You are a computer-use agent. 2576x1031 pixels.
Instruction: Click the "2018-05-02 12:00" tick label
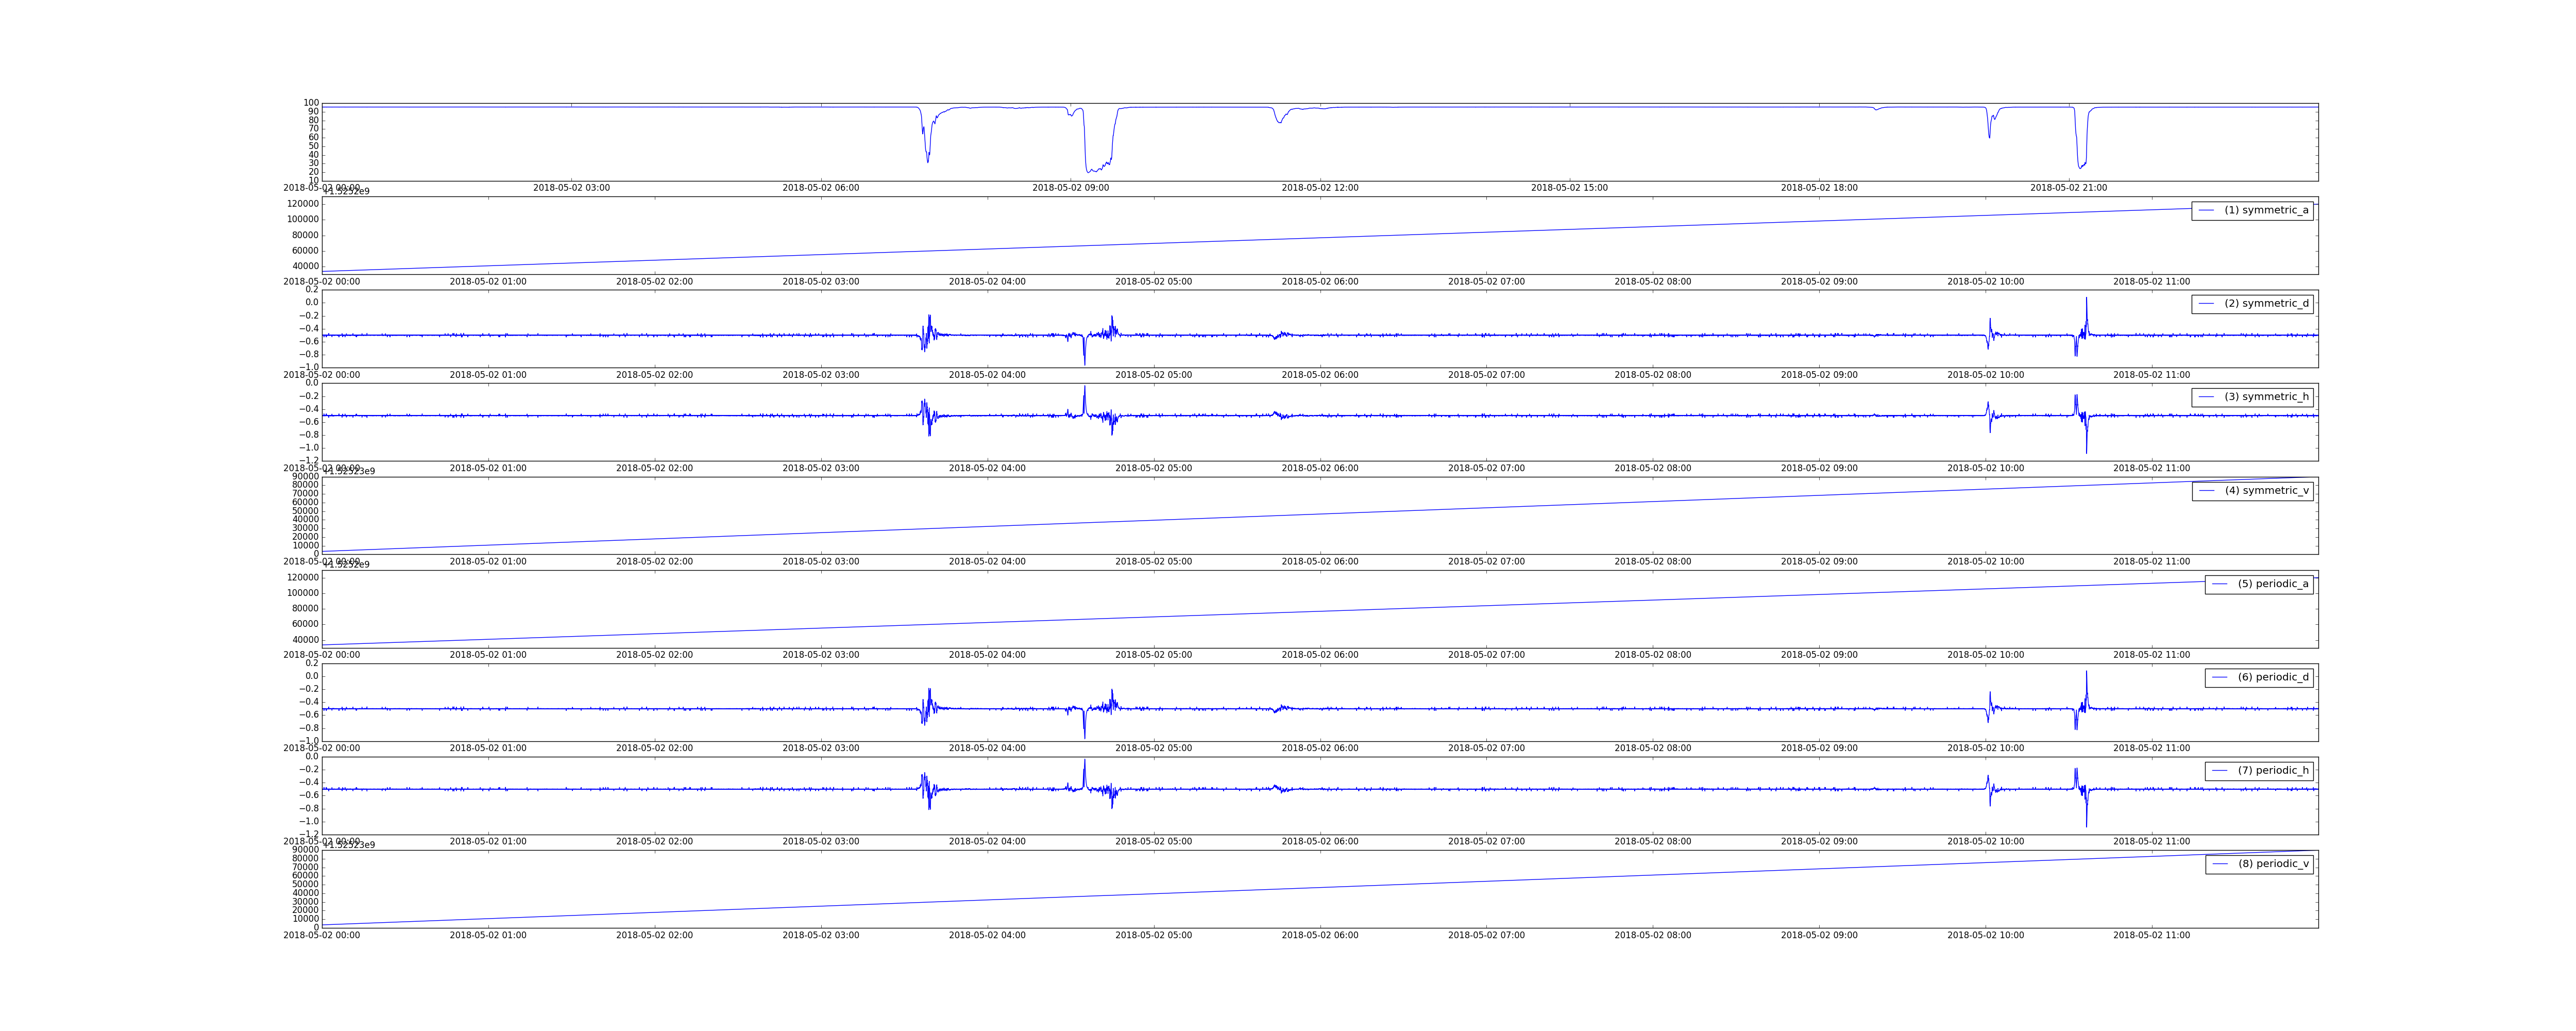(x=1320, y=188)
